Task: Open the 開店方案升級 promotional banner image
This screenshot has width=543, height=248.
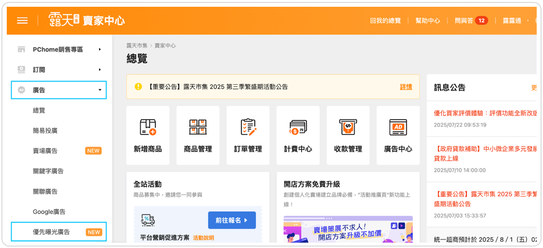Action: (348, 230)
